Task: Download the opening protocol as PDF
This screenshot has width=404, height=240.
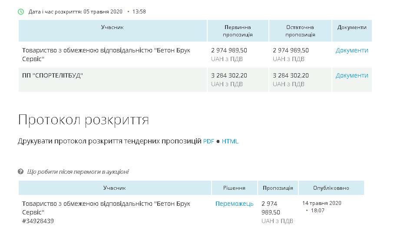Action: click(209, 141)
